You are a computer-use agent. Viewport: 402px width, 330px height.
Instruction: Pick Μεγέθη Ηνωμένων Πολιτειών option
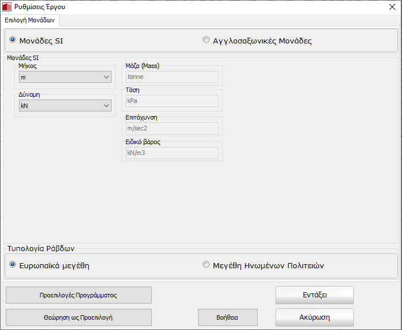206,265
